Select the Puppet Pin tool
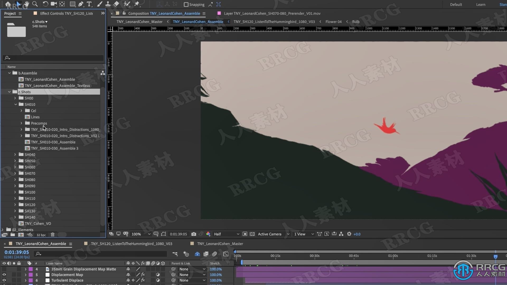507x285 pixels. pyautogui.click(x=137, y=4)
